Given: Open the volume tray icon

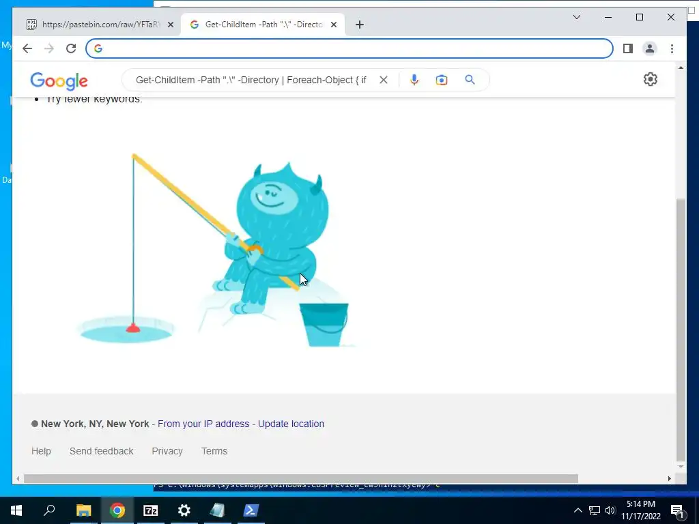Looking at the screenshot, I should pyautogui.click(x=610, y=510).
